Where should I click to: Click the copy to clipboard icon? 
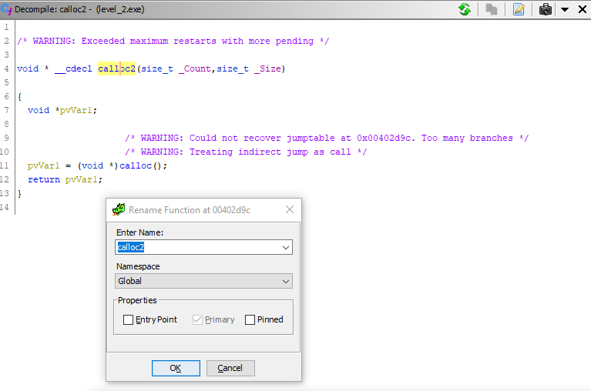pyautogui.click(x=492, y=9)
